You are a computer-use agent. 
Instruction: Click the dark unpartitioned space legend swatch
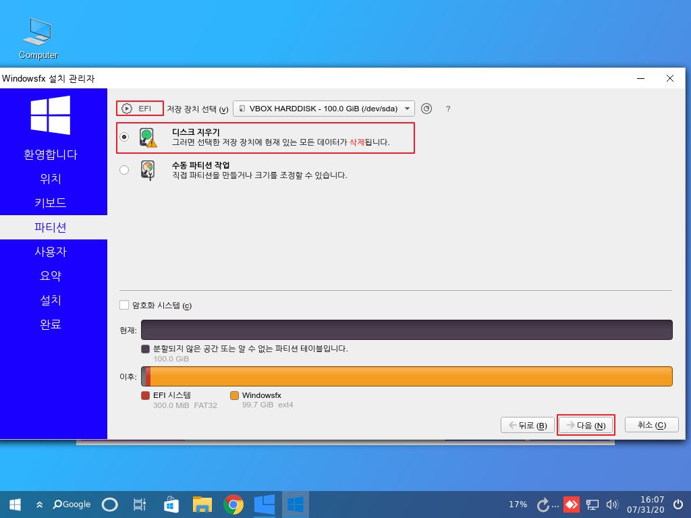(x=146, y=349)
